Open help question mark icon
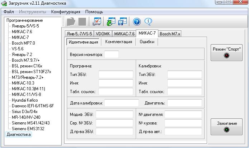The height and width of the screenshot is (148, 249). pos(137,22)
